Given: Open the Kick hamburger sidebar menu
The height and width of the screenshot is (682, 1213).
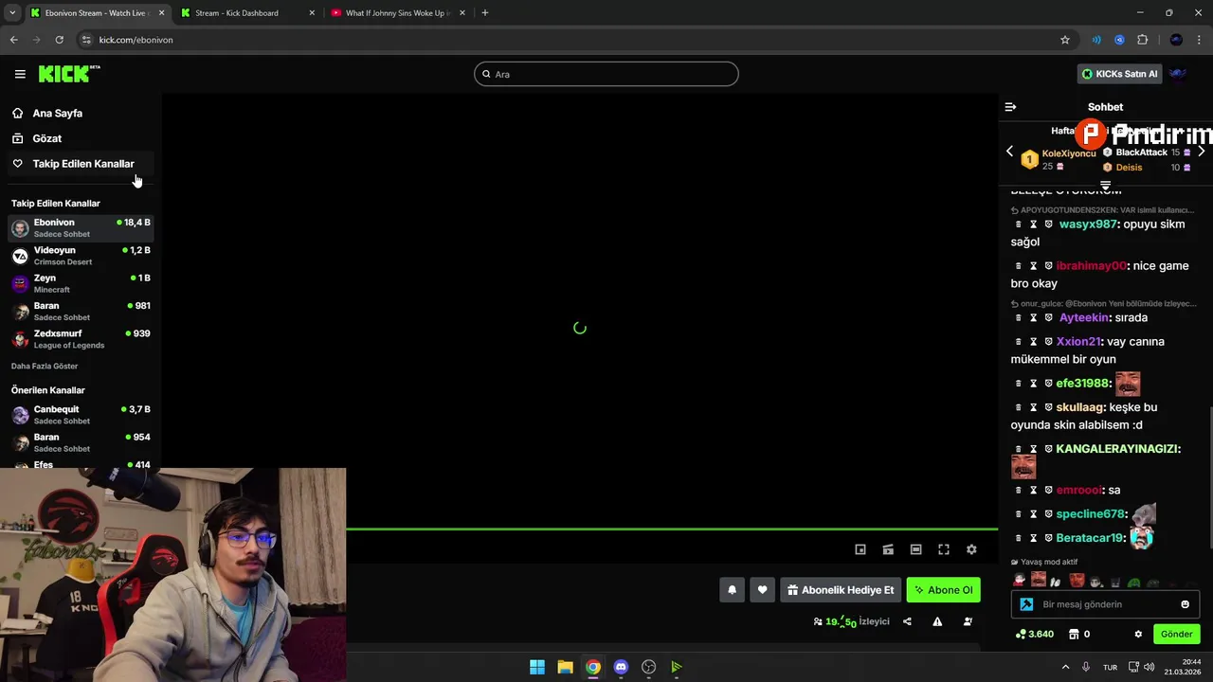Looking at the screenshot, I should point(20,74).
